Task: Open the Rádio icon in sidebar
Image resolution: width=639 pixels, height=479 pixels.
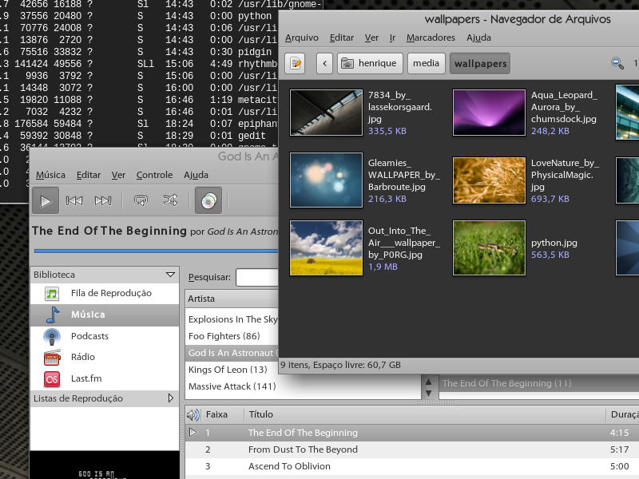Action: [52, 357]
